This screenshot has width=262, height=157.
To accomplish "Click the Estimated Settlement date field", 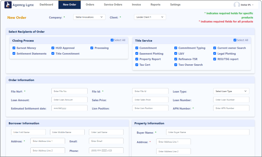I will coord(69,108).
